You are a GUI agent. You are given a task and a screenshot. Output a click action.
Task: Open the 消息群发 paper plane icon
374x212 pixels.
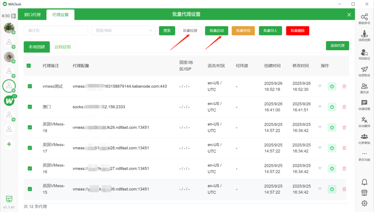(x=364, y=71)
